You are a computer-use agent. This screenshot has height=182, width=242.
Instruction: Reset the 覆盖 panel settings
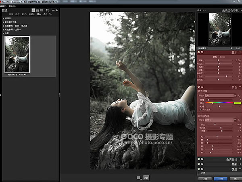point(202,169)
